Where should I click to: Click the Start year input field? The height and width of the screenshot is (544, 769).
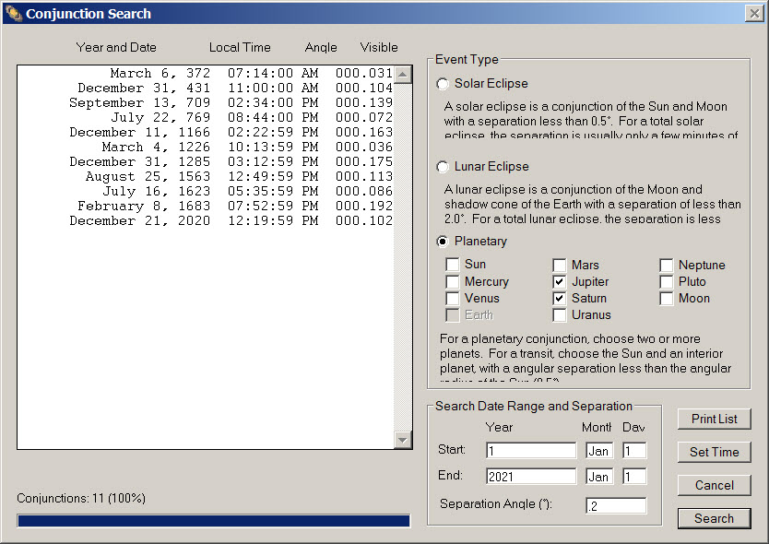tap(531, 450)
